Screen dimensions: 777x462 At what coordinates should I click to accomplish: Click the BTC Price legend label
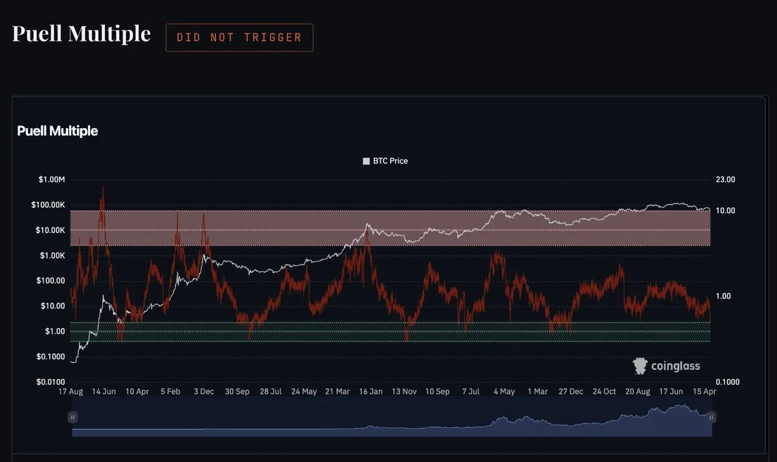click(390, 161)
